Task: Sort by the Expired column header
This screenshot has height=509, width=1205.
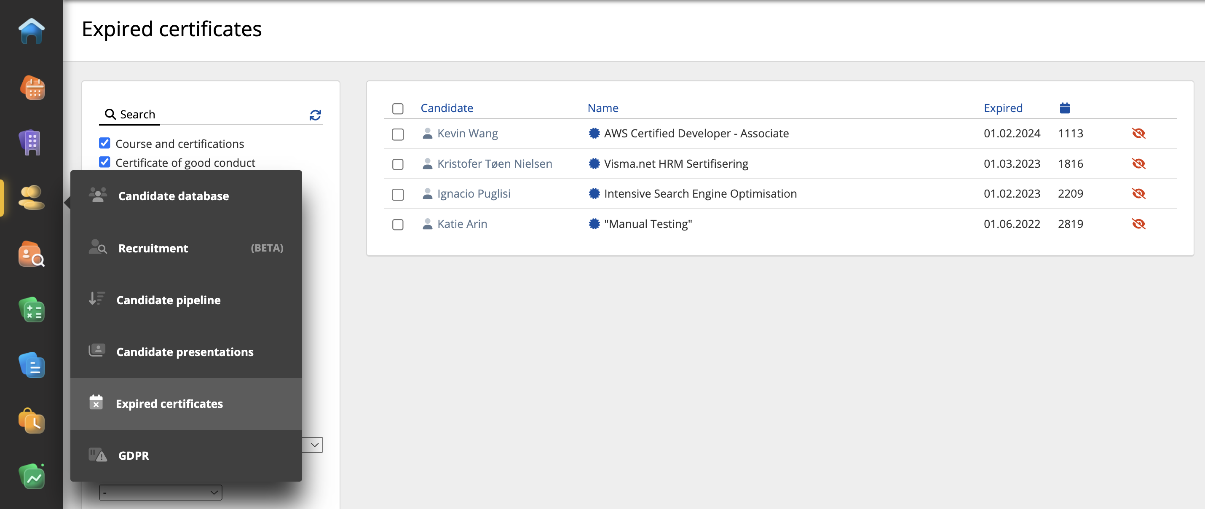Action: pos(1002,108)
